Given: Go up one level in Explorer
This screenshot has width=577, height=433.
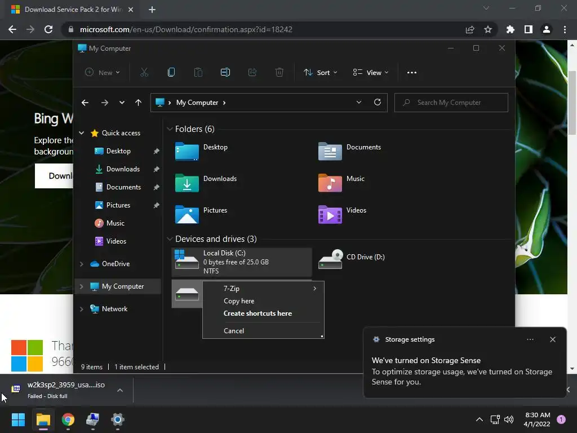Looking at the screenshot, I should (139, 103).
